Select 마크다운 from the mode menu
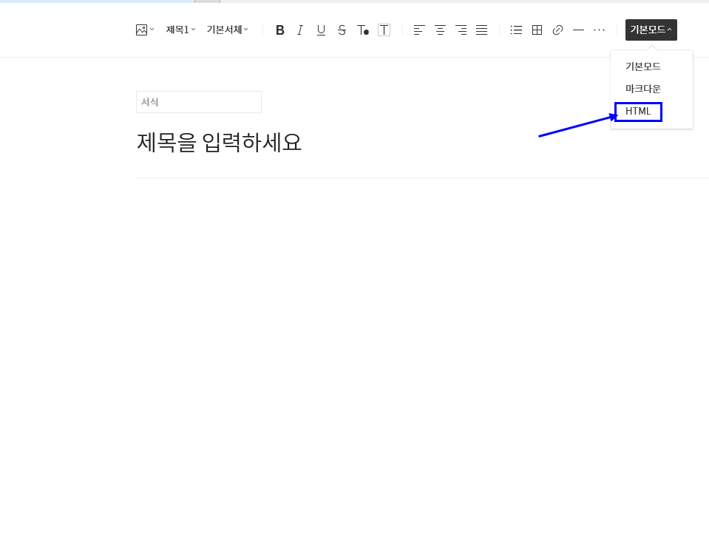This screenshot has height=536, width=709. (643, 89)
